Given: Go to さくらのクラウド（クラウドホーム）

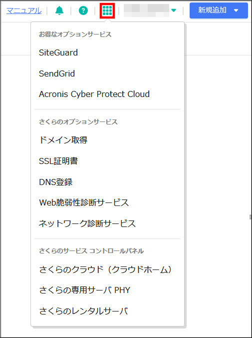Looking at the screenshot, I should click(x=106, y=269).
